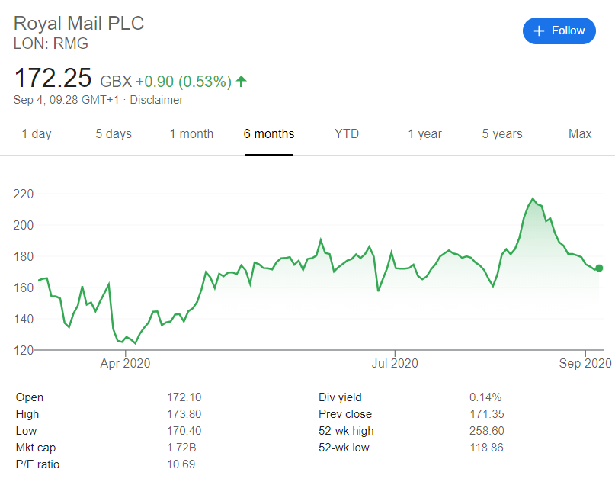The height and width of the screenshot is (482, 615).
Task: Select the 5 days range tab
Action: 114,134
